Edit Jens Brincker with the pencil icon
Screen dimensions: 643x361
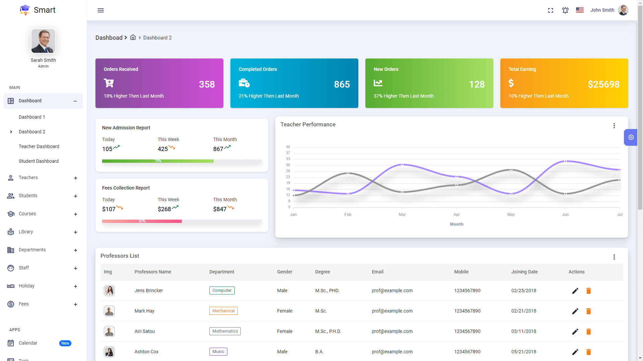point(575,291)
